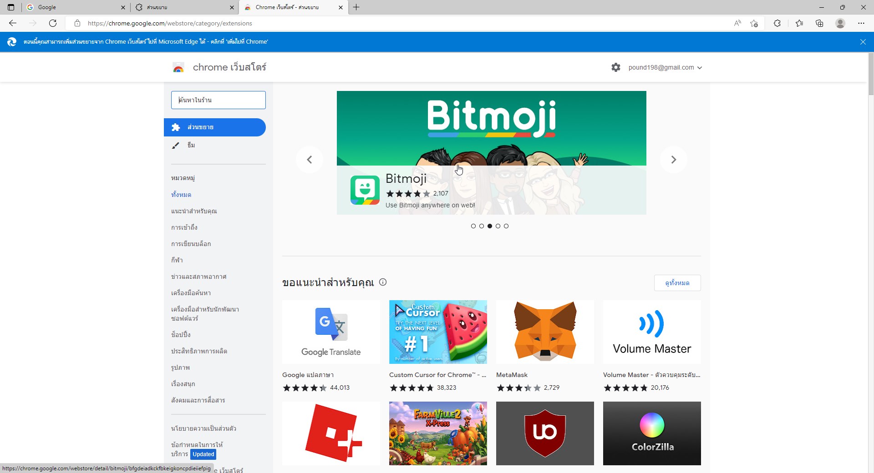Go to next carousel slide
This screenshot has width=874, height=473.
pos(674,160)
